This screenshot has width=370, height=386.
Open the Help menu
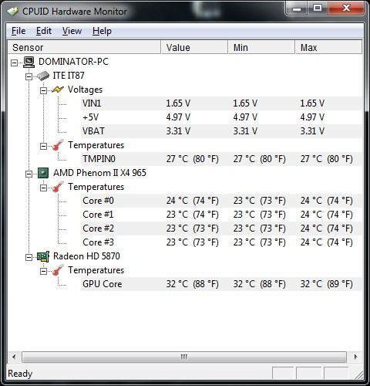click(102, 31)
